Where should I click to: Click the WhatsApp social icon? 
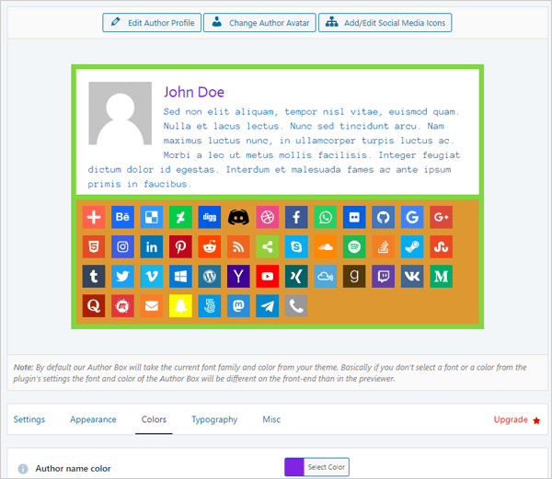[326, 217]
